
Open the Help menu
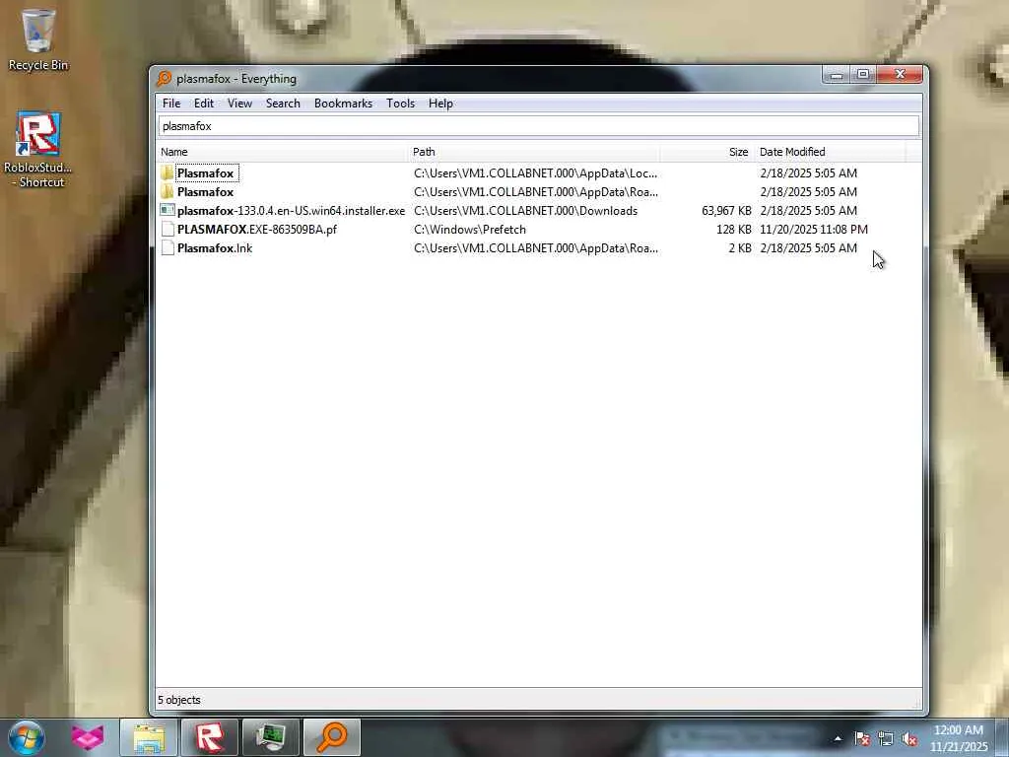click(440, 103)
